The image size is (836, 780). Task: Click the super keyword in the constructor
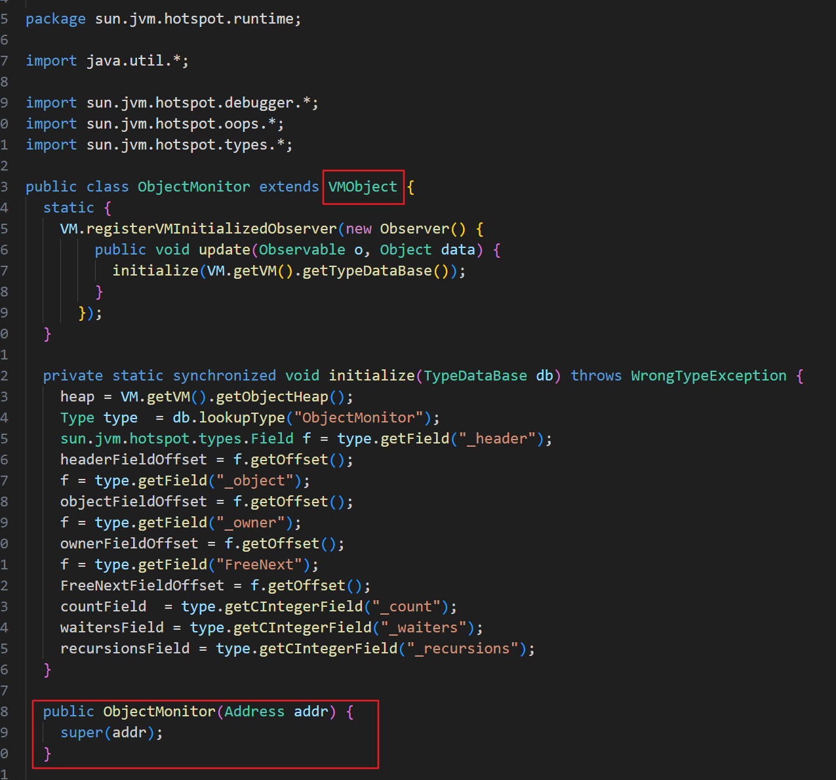82,733
